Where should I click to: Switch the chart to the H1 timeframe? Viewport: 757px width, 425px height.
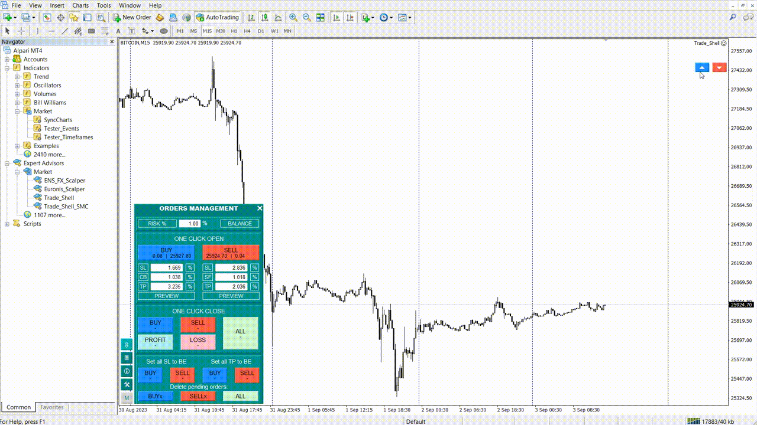coord(234,31)
